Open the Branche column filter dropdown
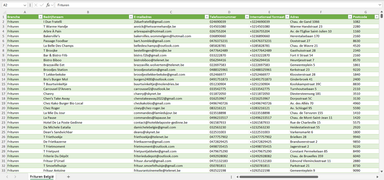This screenshot has height=180, width=384. point(40,17)
